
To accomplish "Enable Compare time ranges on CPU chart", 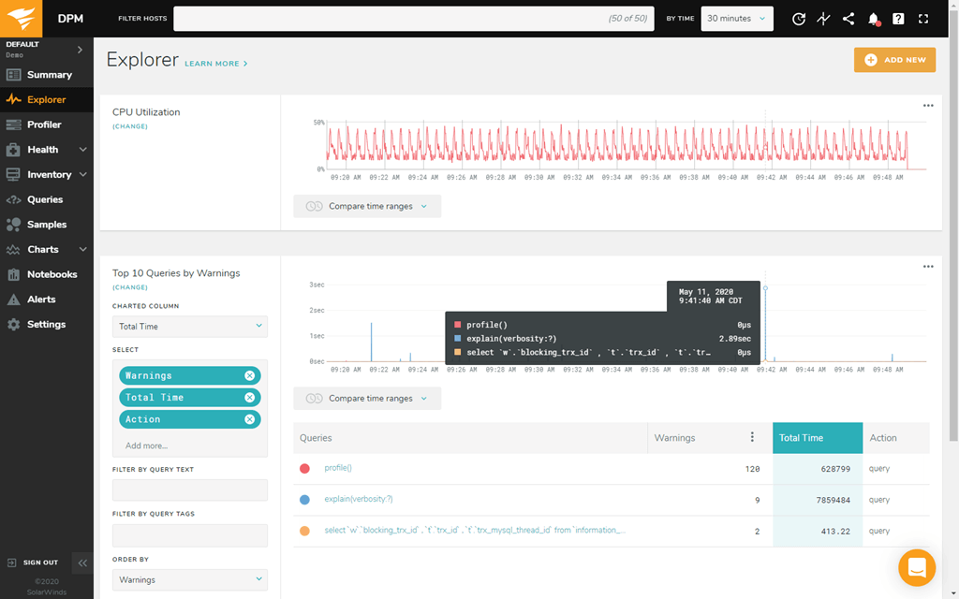I will point(366,206).
